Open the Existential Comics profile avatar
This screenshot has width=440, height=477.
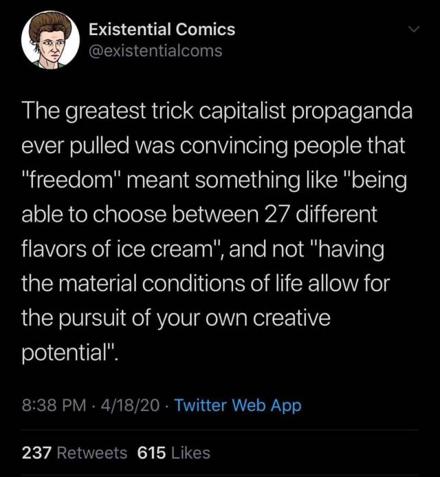pos(50,40)
